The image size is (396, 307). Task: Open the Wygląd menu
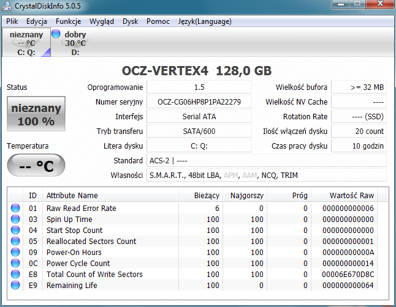tap(102, 21)
